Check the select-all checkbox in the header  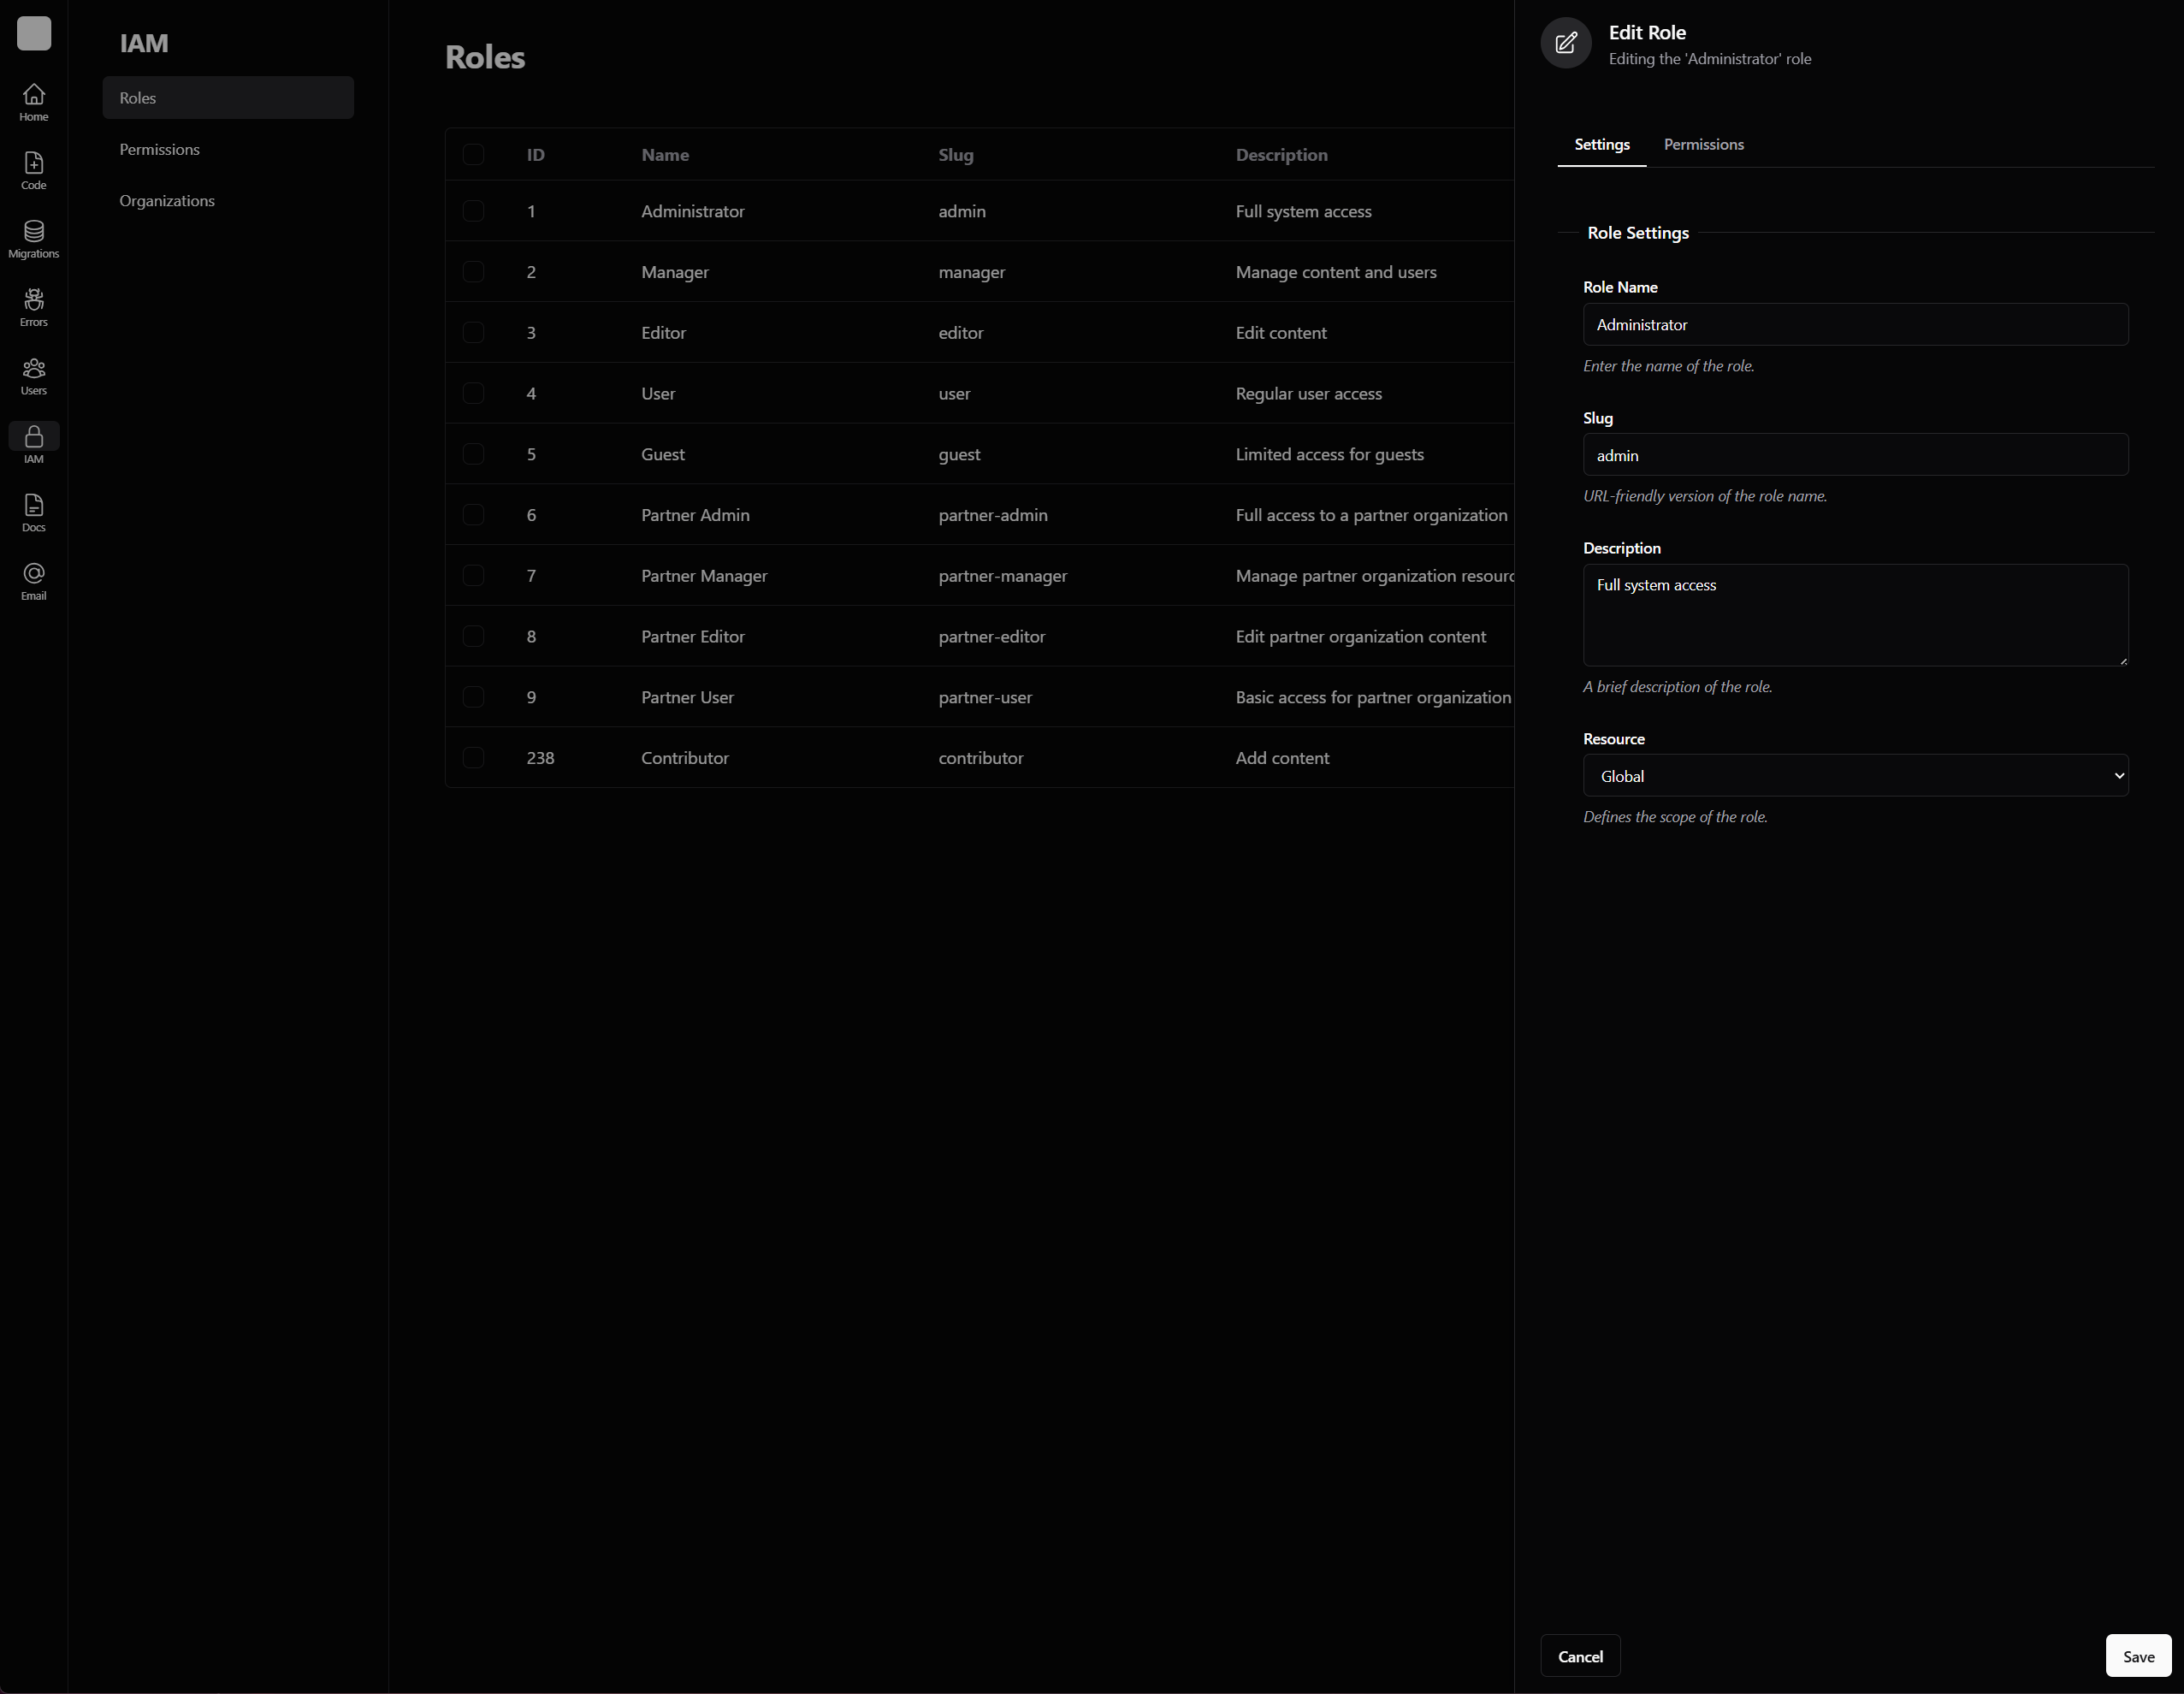pyautogui.click(x=473, y=154)
